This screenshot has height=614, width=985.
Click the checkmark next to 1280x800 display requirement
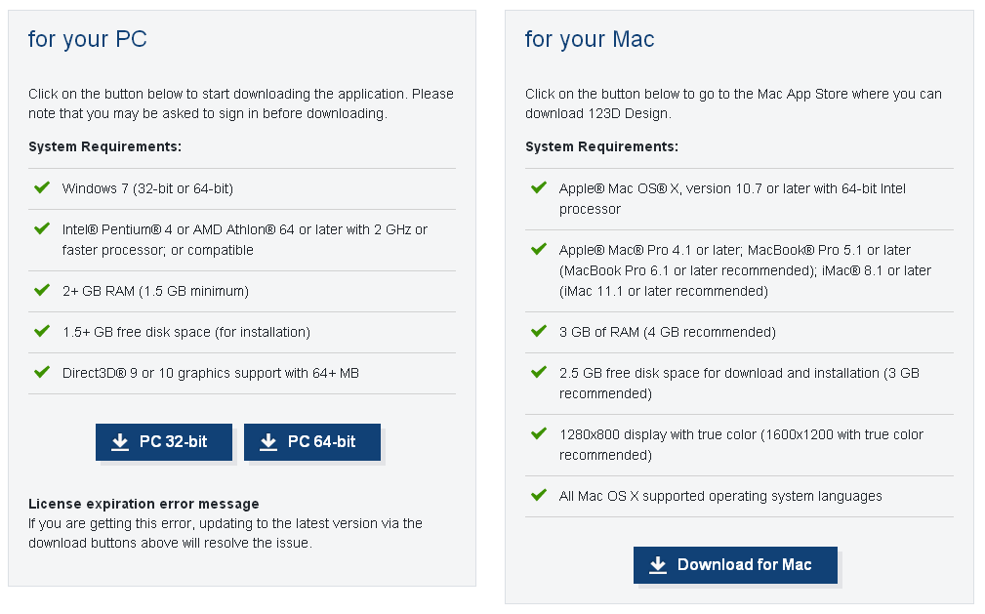point(539,433)
